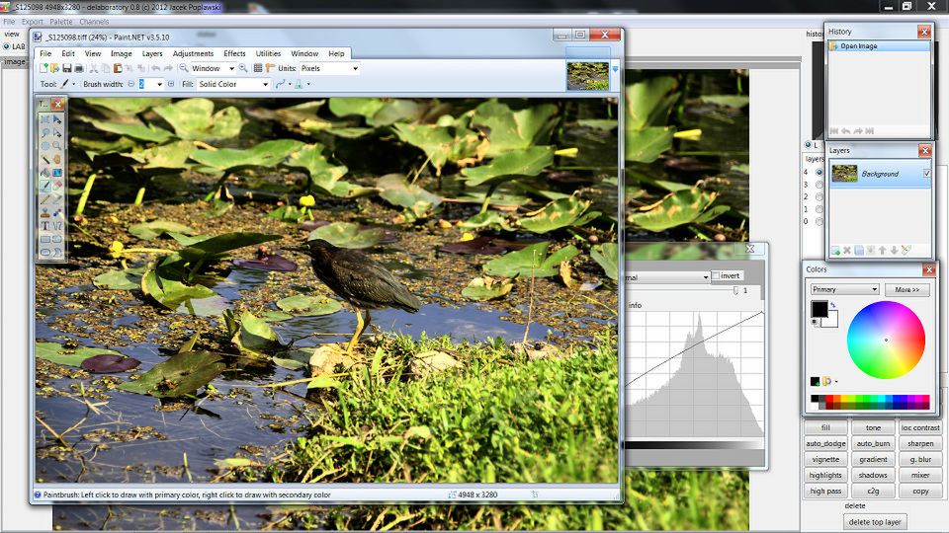Image resolution: width=949 pixels, height=533 pixels.
Task: Open the antialiasing mode dropdown arrow
Action: 290,84
